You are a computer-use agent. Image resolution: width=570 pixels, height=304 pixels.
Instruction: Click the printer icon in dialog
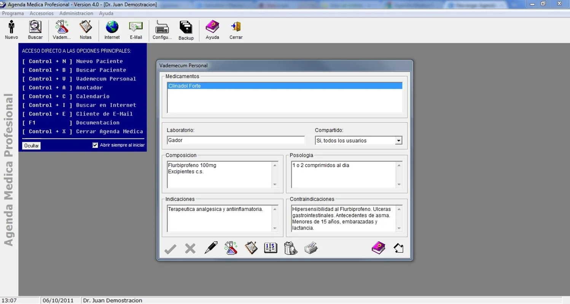point(311,248)
